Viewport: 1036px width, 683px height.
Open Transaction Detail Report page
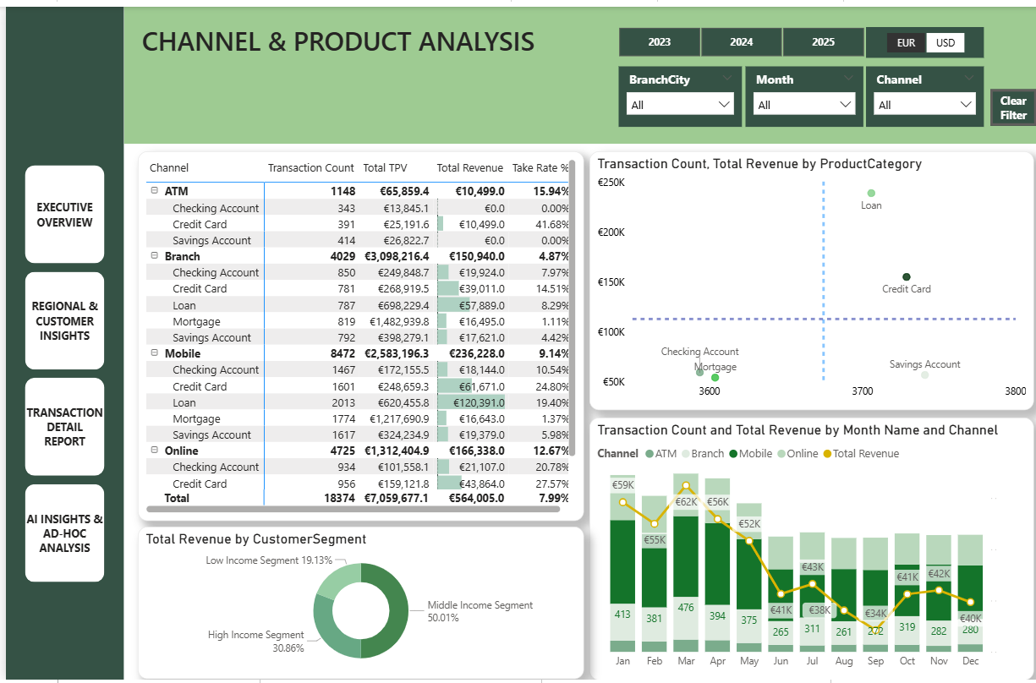[x=65, y=426]
